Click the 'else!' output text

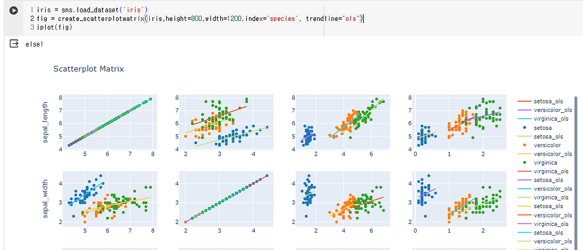tap(34, 44)
